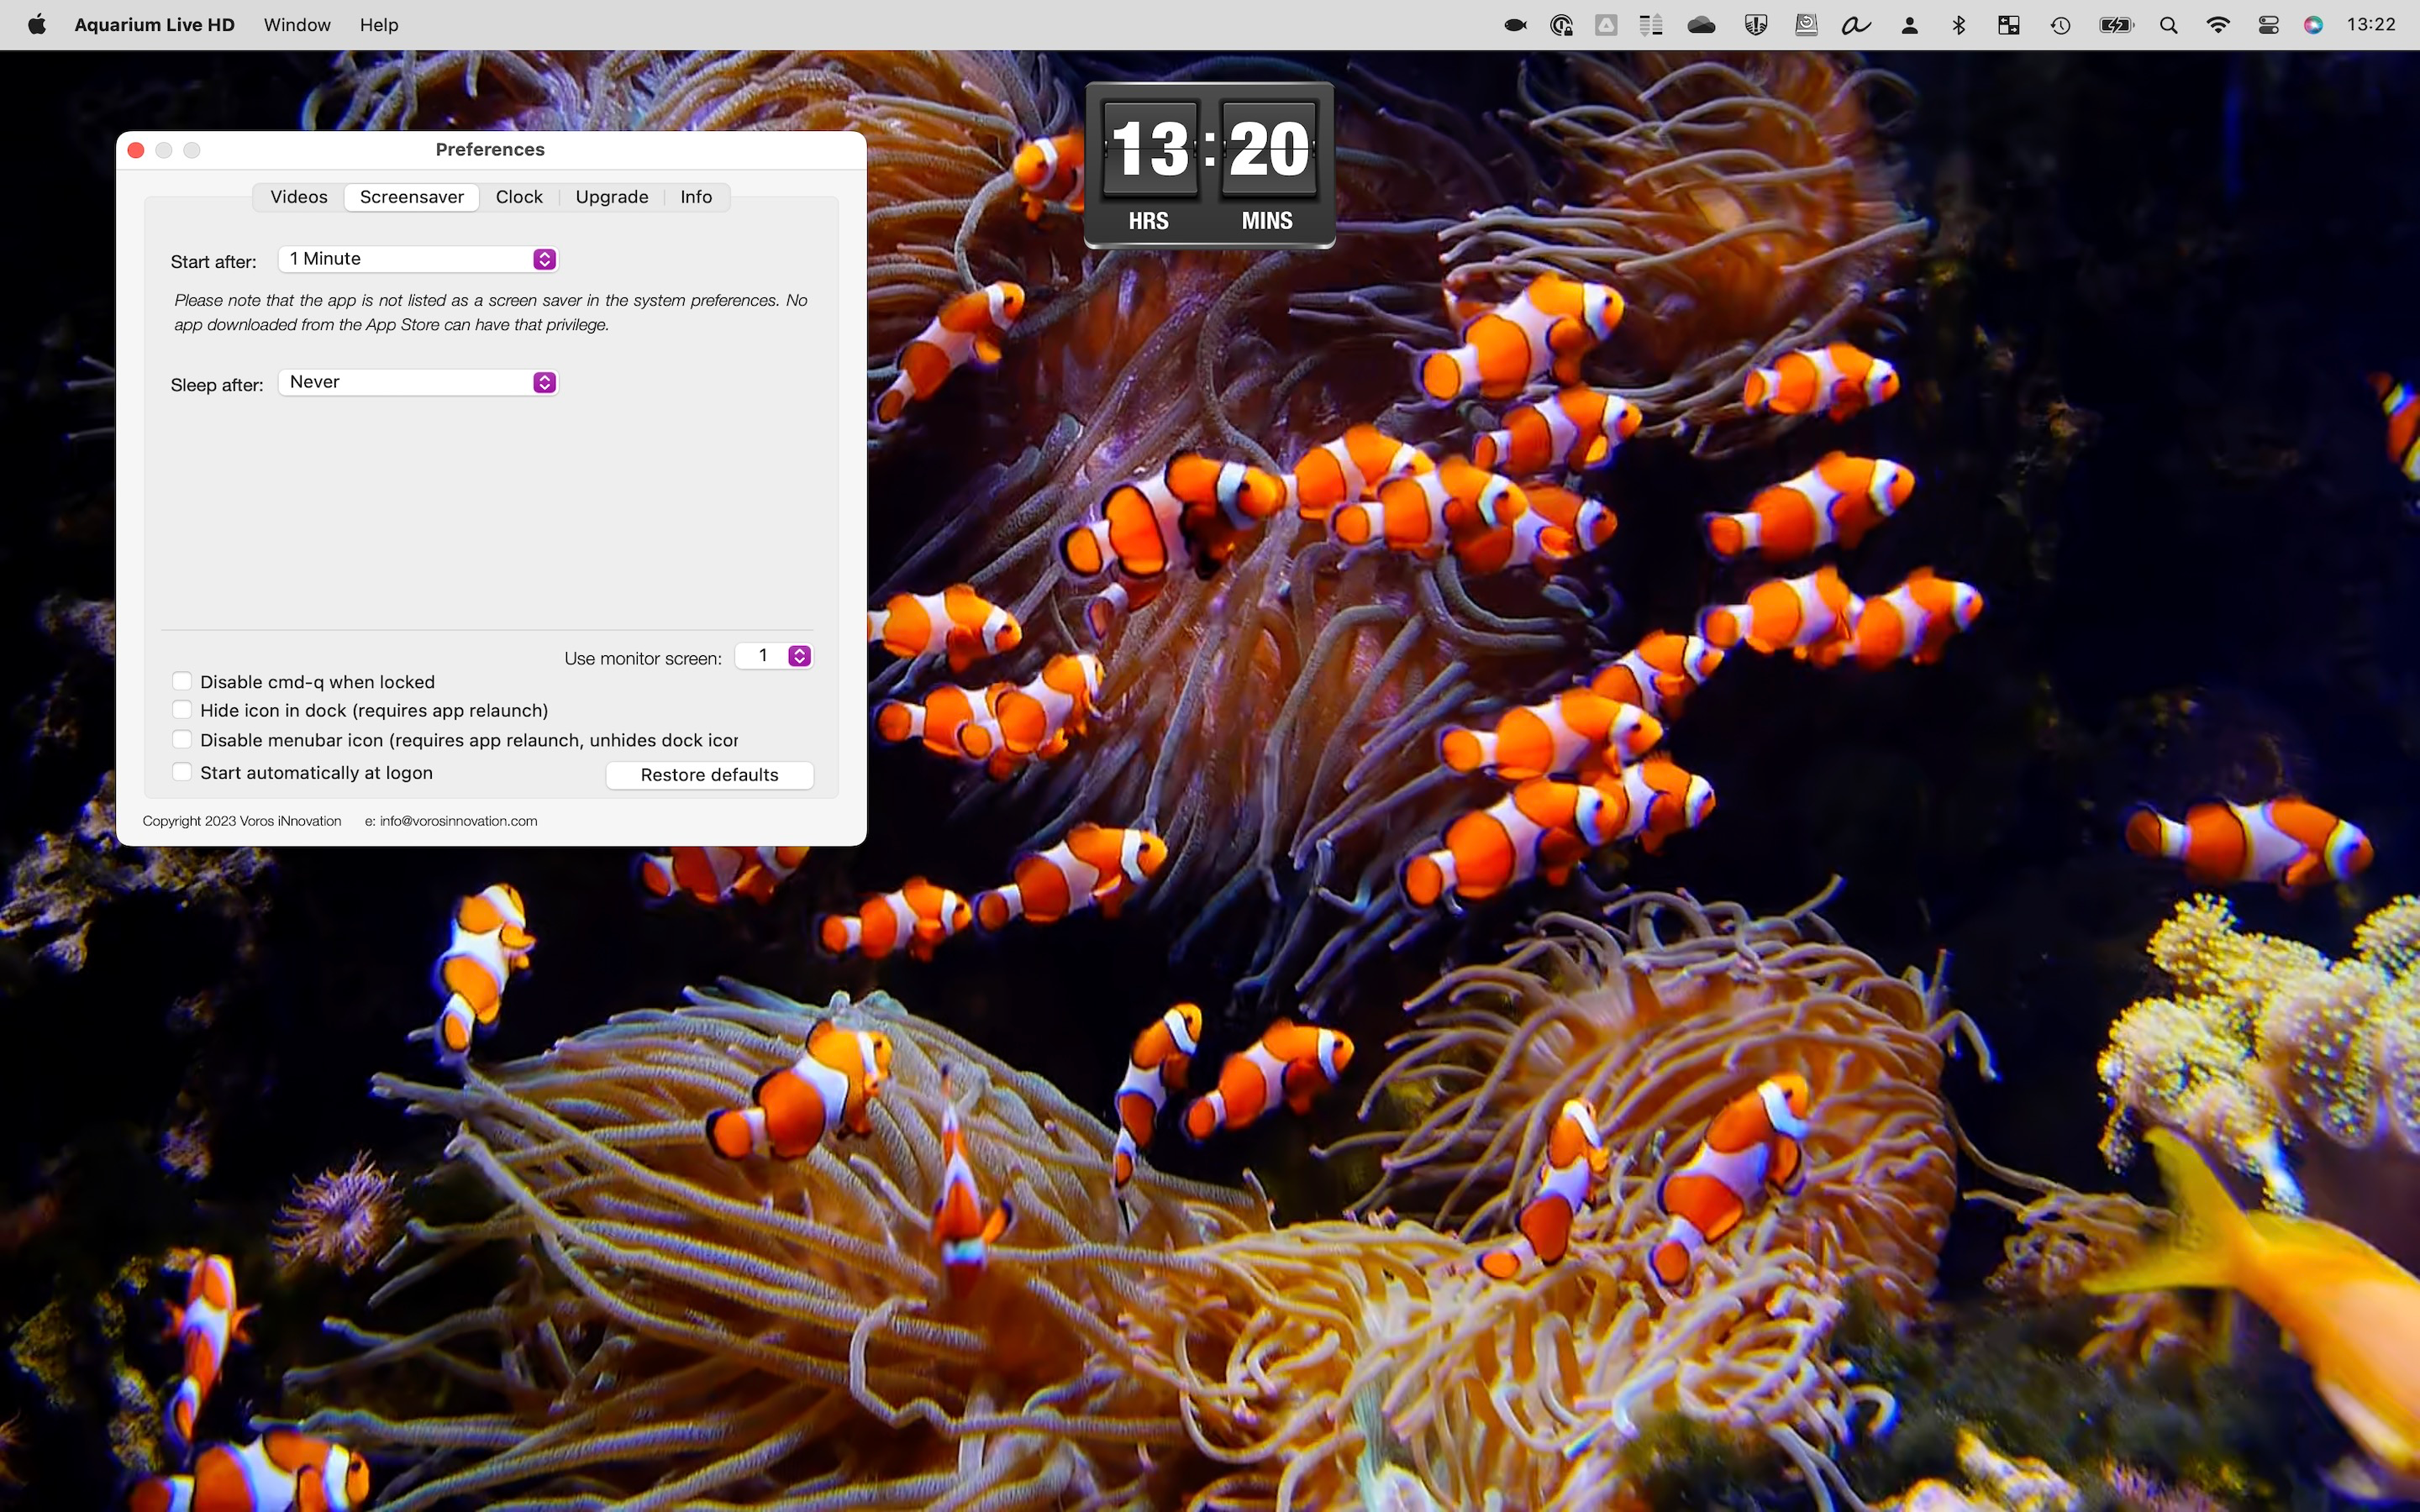
Task: Switch to the Clock tab
Action: (519, 197)
